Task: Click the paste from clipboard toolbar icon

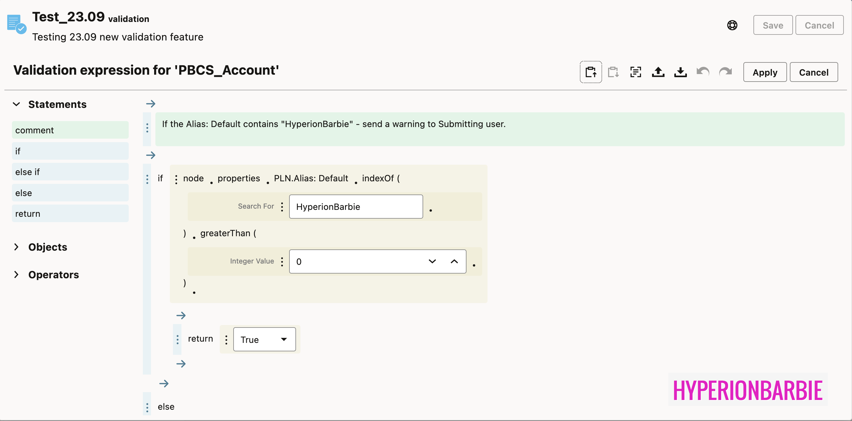Action: [613, 72]
